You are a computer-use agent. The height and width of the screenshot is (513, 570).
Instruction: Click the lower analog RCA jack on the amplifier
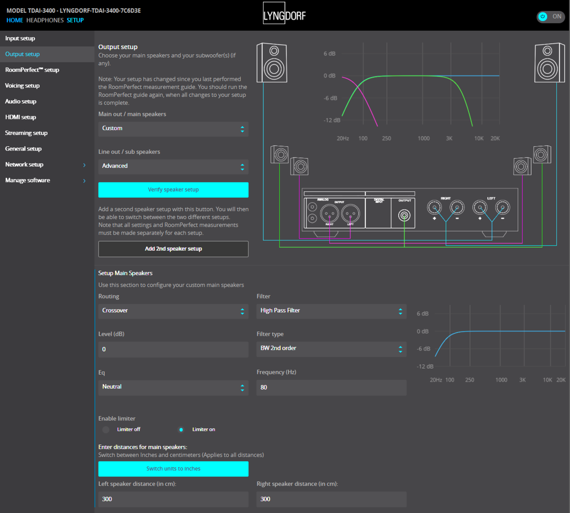pos(312,218)
